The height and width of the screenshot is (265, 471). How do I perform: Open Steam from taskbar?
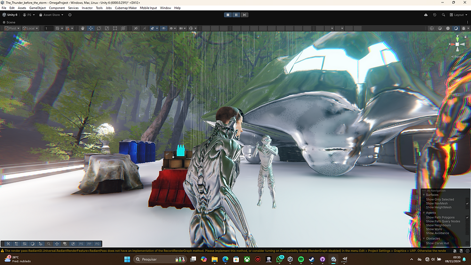point(312,259)
